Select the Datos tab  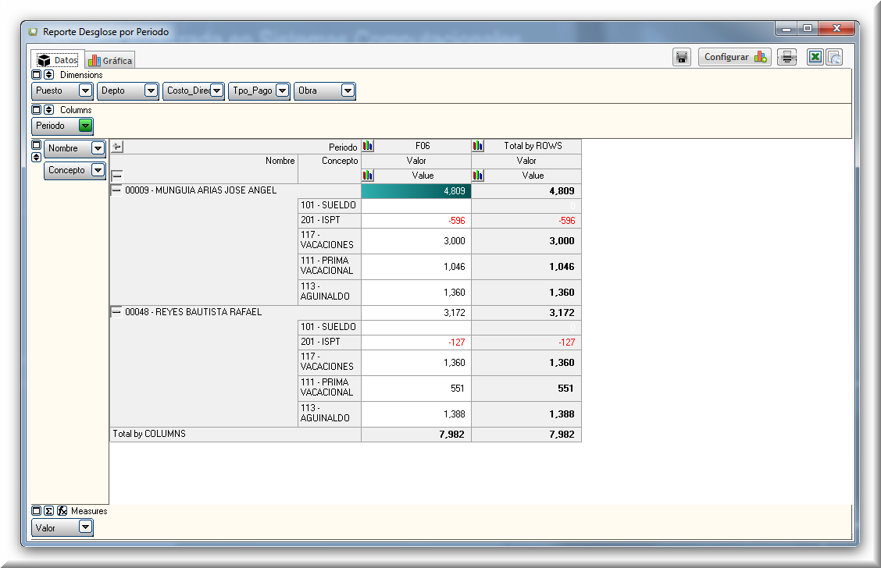click(58, 60)
